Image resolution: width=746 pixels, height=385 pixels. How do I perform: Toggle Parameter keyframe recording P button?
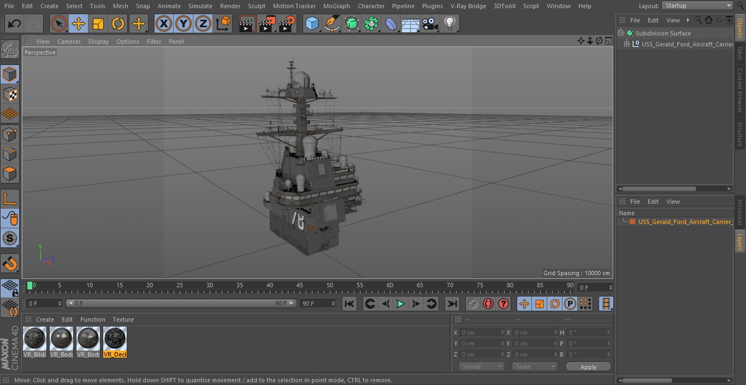click(x=570, y=304)
